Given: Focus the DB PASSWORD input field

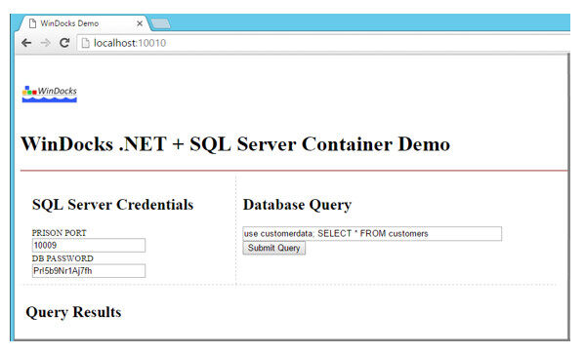Looking at the screenshot, I should [89, 271].
